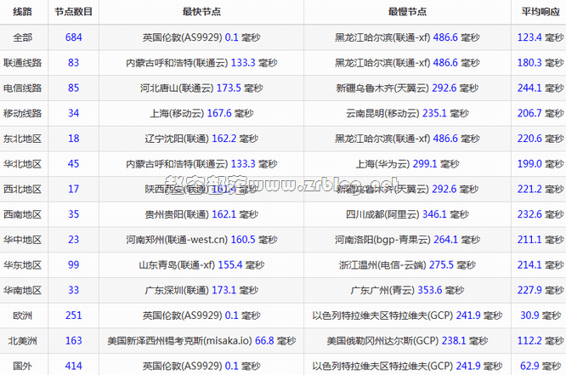Click average response 244.1 毫秒 for 电信线路
The image size is (566, 375).
541,88
